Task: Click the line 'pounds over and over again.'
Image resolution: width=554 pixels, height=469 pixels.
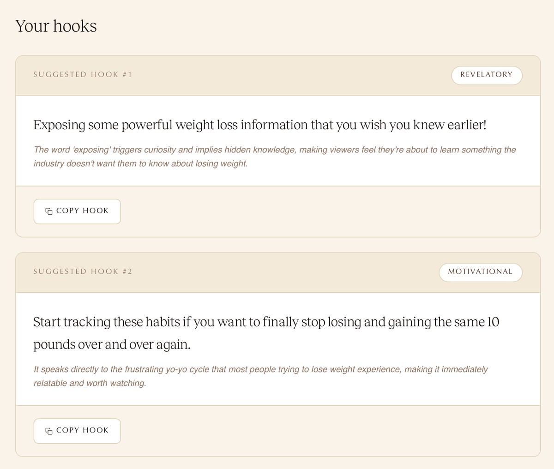Action: [112, 345]
